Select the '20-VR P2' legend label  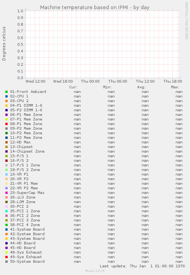[19, 179]
